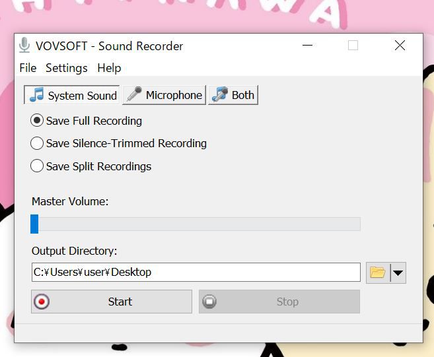Select Microphone recording source
The image size is (434, 357).
[x=164, y=95]
